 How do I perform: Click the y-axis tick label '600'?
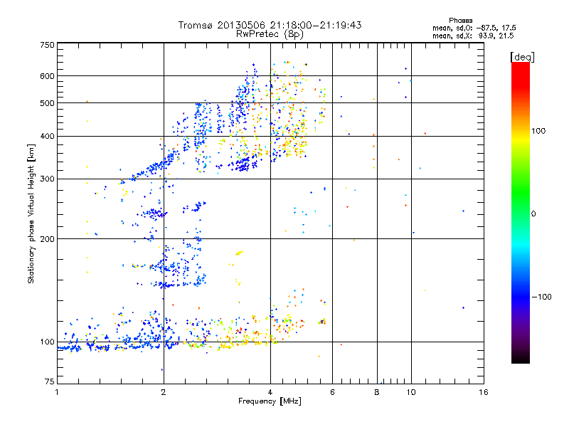click(x=47, y=76)
